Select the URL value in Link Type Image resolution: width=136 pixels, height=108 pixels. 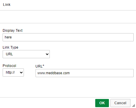(9, 54)
